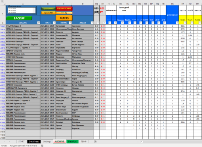Click the next sheet navigation arrow
The height and width of the screenshot is (147, 202).
tap(9, 141)
